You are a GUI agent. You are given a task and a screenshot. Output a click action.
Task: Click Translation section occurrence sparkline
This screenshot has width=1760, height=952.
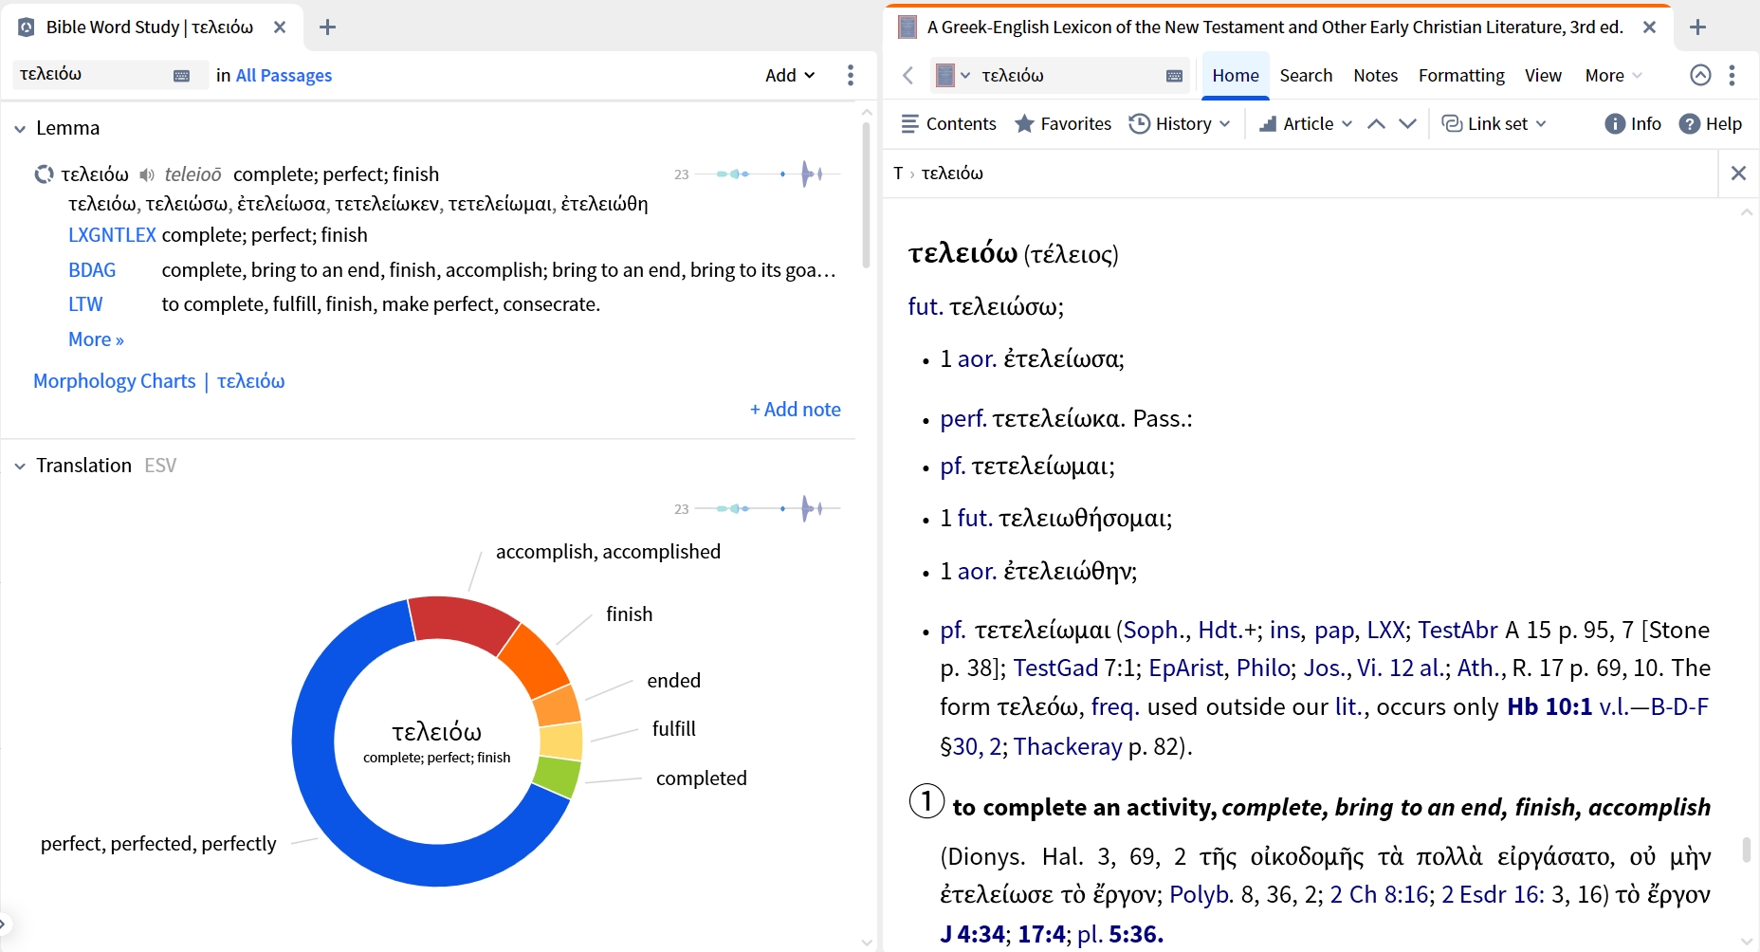click(767, 508)
